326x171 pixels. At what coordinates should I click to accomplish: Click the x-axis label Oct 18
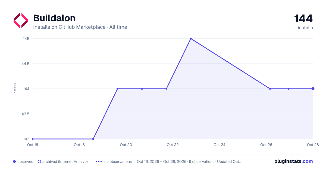79,145
